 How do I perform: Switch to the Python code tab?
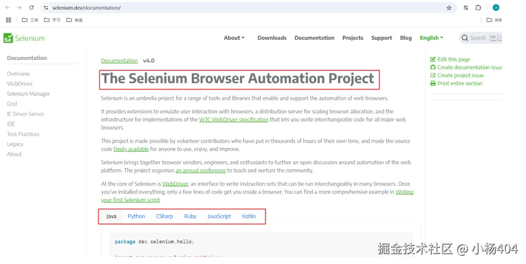click(136, 216)
